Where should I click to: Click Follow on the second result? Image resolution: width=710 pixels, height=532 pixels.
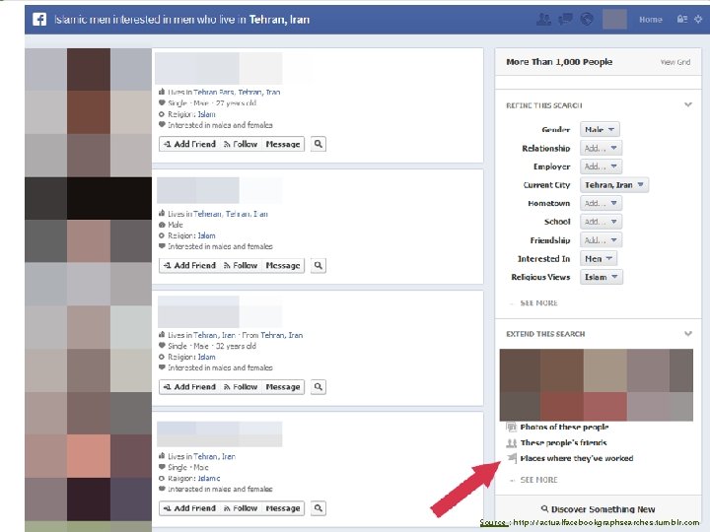point(241,266)
